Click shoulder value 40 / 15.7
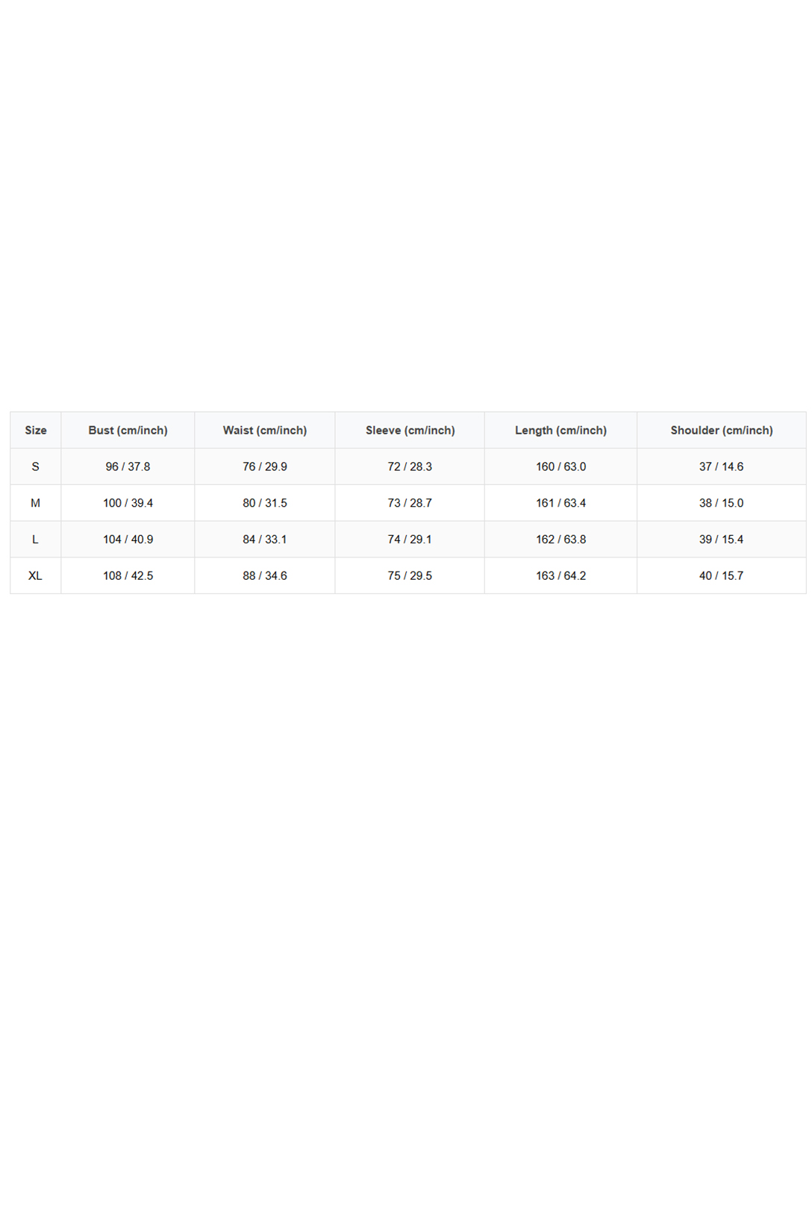This screenshot has width=812, height=1218. (x=722, y=575)
